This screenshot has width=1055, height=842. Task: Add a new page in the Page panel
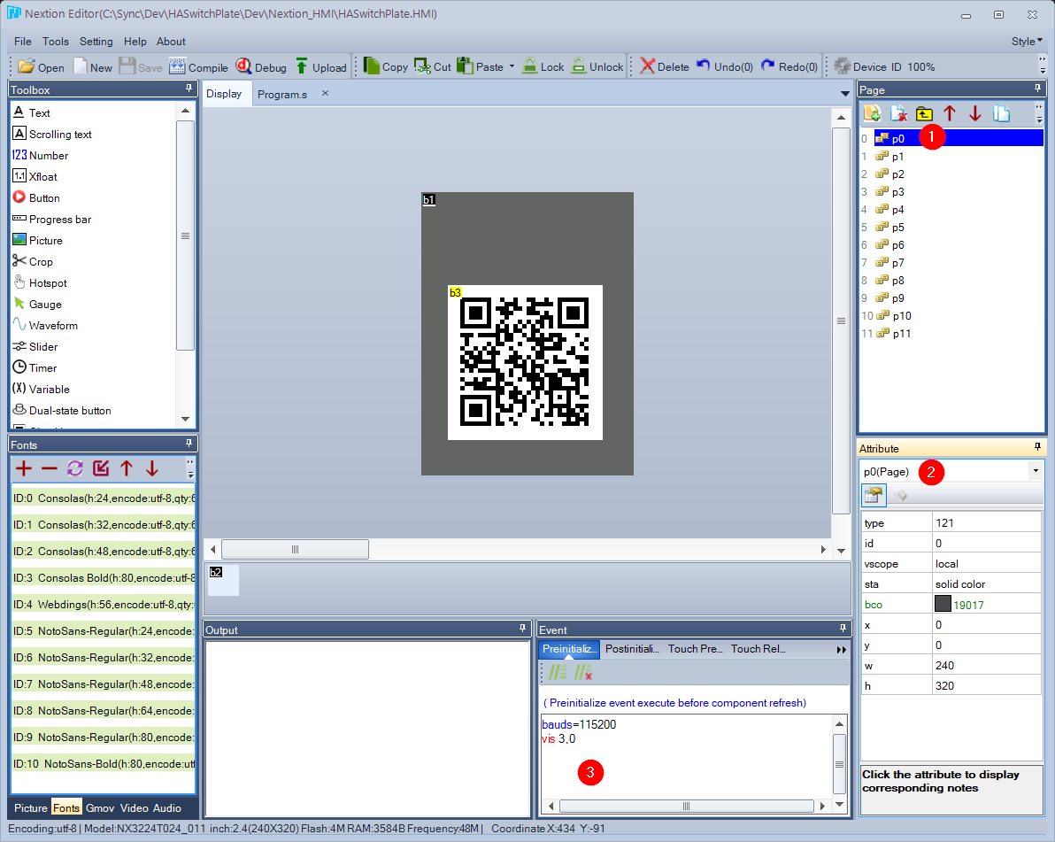(872, 113)
